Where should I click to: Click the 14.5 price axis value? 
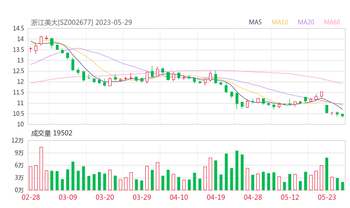pyautogui.click(x=18, y=28)
